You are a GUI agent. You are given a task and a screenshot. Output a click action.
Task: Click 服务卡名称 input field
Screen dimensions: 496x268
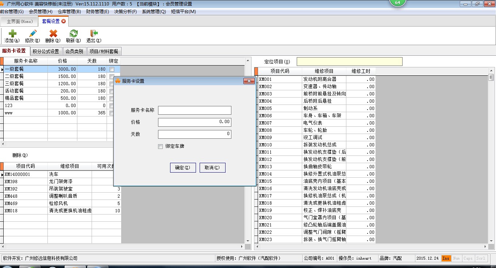tap(195, 110)
